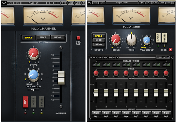Toggle the NOISE button in NLS Channel
176x123 pixels.
[x=33, y=102]
